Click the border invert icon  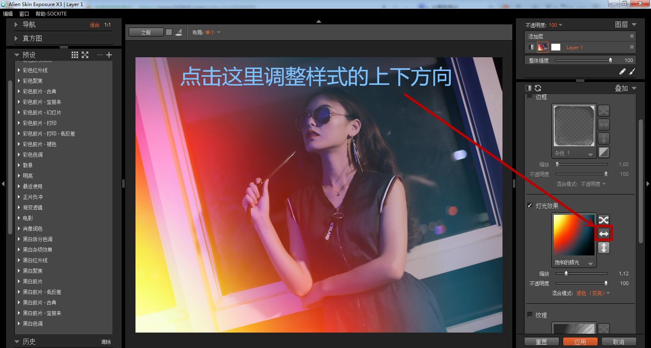click(604, 152)
